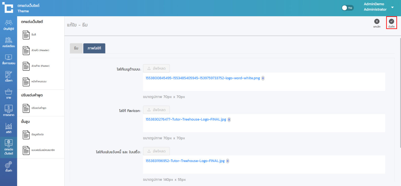
Task: Open การตลาด marketing icon in sidebar
Action: [9, 111]
